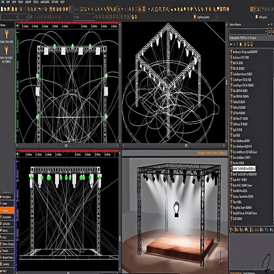Toggle Italic text formatting
The height and width of the screenshot is (274, 274).
(x=35, y=17)
